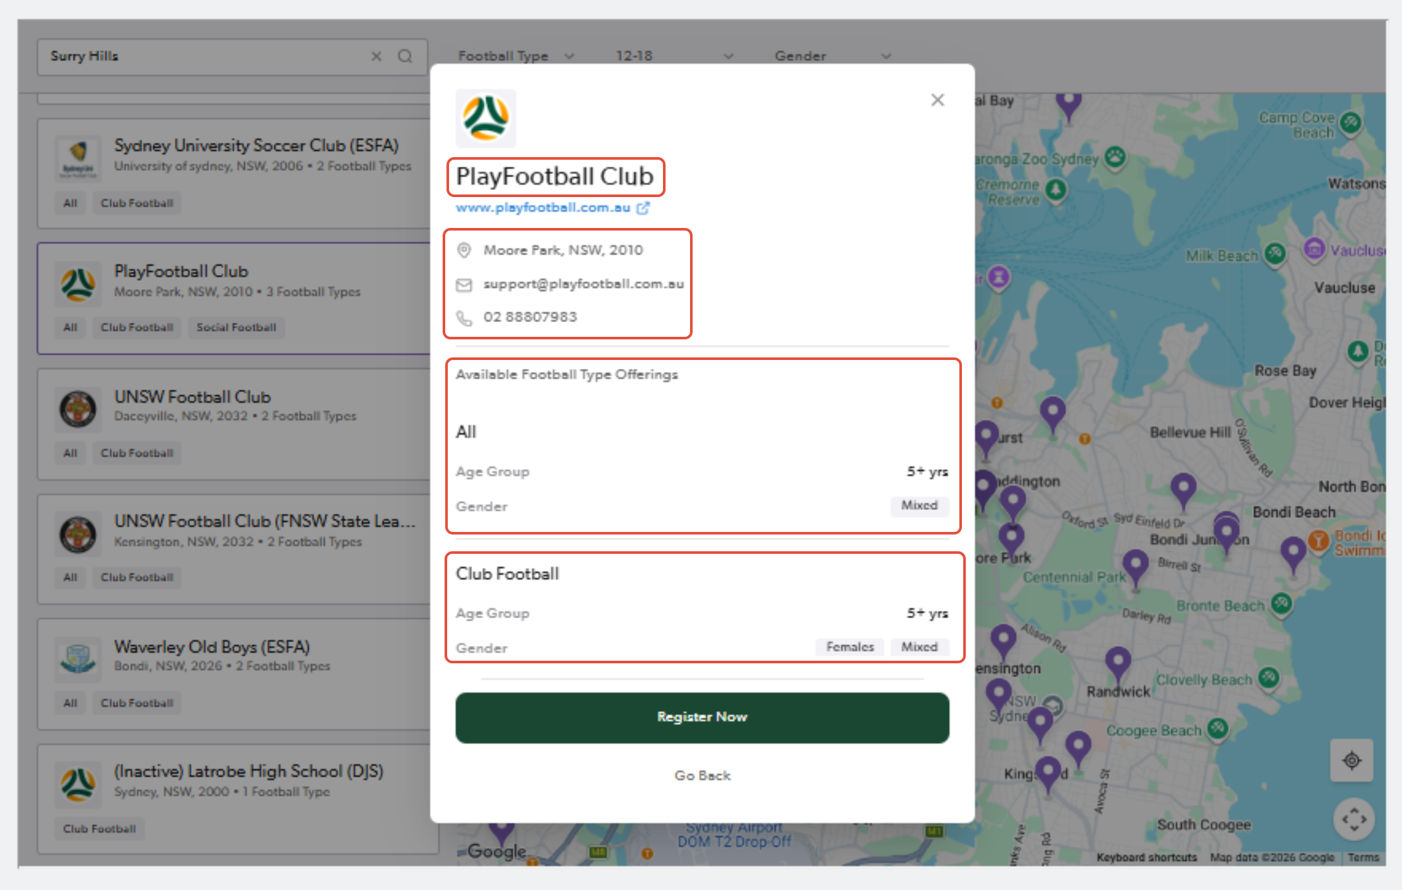Click the search magnifier icon
This screenshot has width=1402, height=890.
(405, 57)
